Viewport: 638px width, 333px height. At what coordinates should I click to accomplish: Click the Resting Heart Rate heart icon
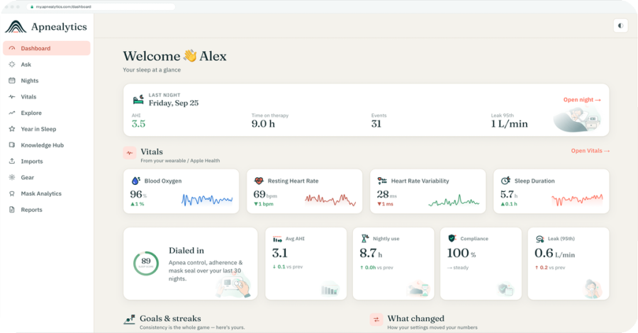coord(259,181)
